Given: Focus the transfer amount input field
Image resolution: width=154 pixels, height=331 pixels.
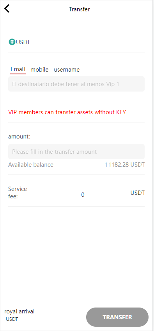Looking at the screenshot, I should click(x=76, y=151).
